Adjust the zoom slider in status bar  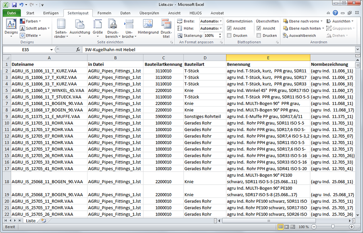point(332,227)
